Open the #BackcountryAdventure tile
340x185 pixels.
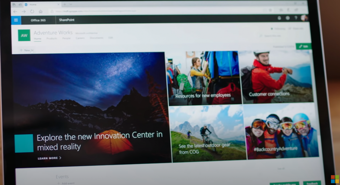281,131
